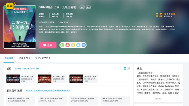The image size is (189, 106).
Task: Open the 音乐 genre tag
Action: pos(82,7)
